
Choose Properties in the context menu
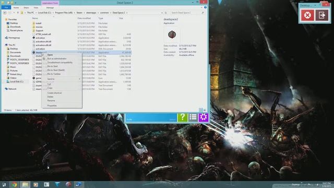tap(52, 105)
